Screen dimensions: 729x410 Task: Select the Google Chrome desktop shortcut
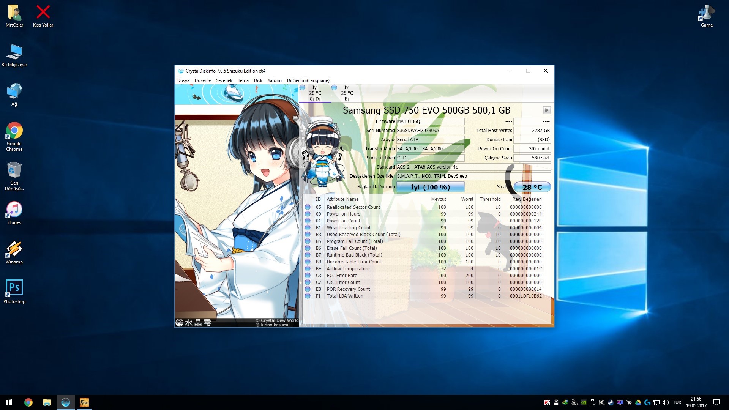[14, 137]
